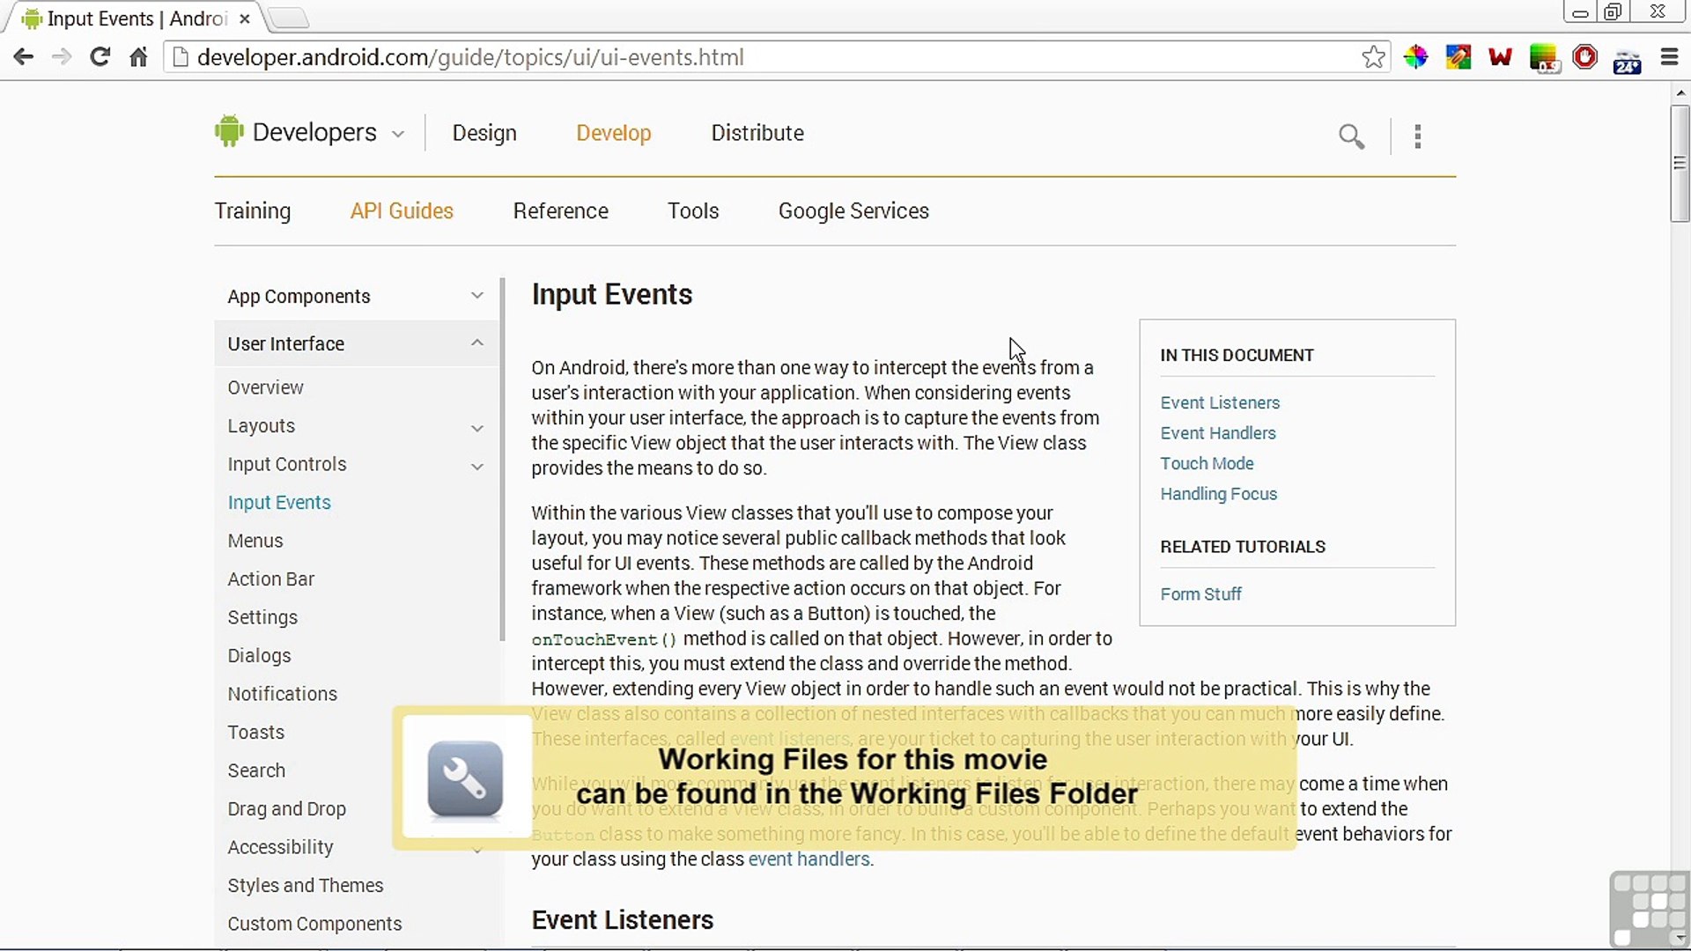The height and width of the screenshot is (951, 1691).
Task: Switch to the Training tab
Action: (x=253, y=211)
